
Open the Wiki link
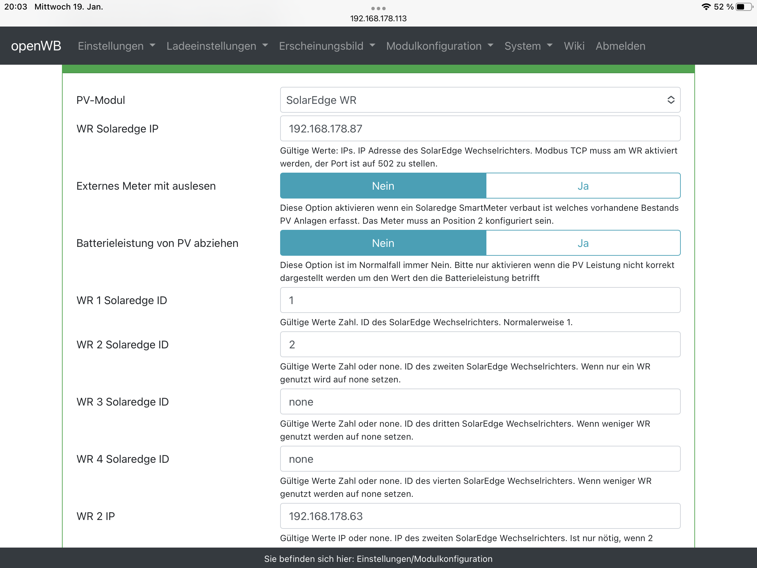(x=574, y=46)
